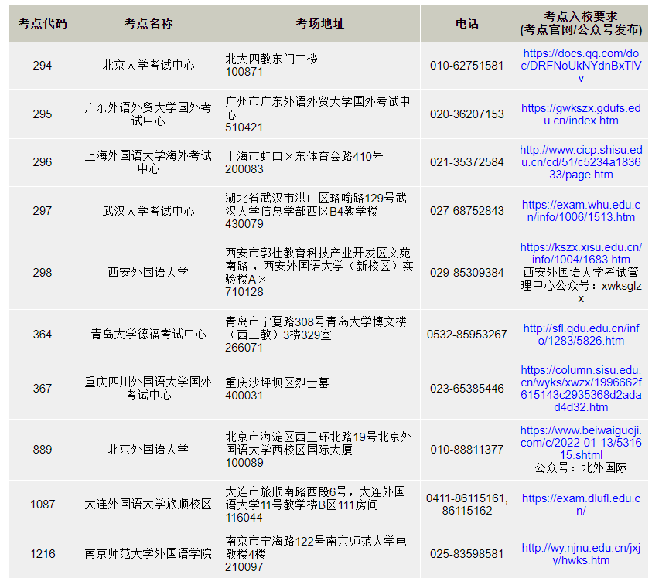
Task: Select test center code 295
Action: point(43,114)
